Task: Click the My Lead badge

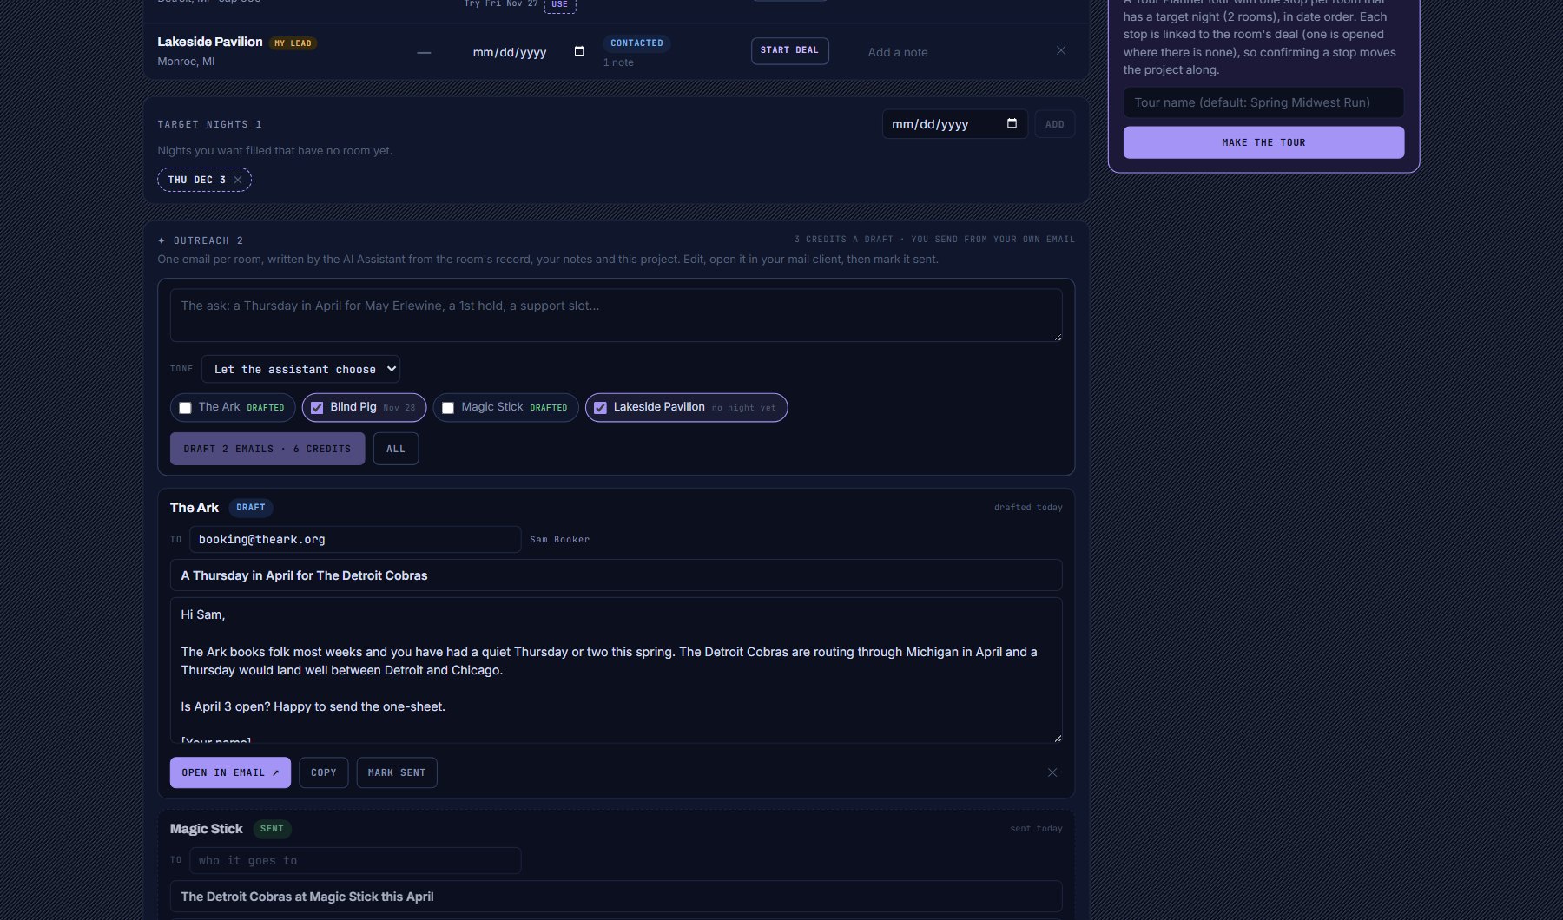Action: [x=293, y=43]
